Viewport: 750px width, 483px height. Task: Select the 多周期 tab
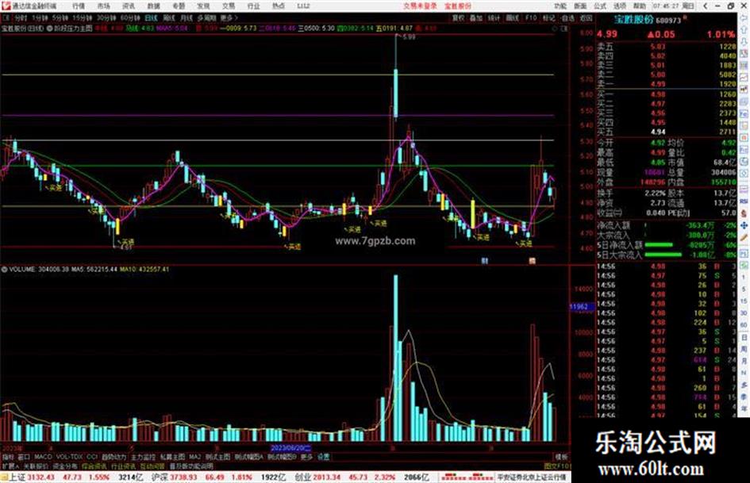206,17
